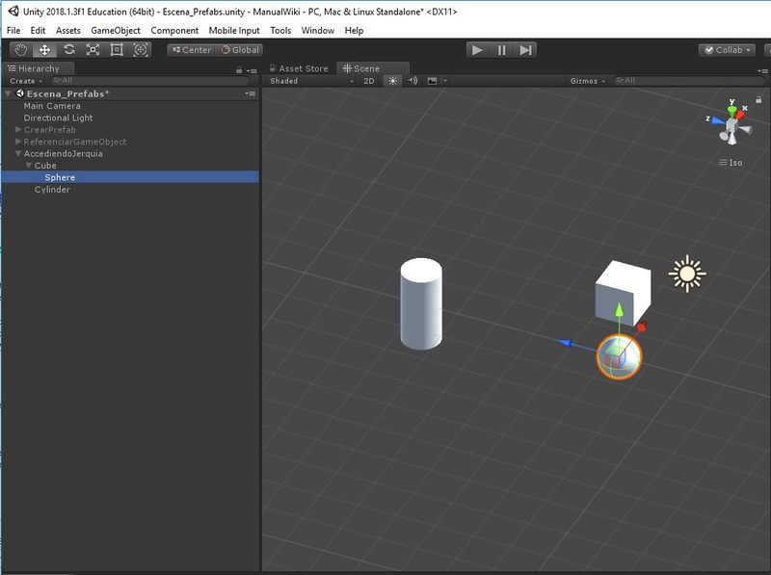
Task: Select the Rect transform tool
Action: click(117, 50)
